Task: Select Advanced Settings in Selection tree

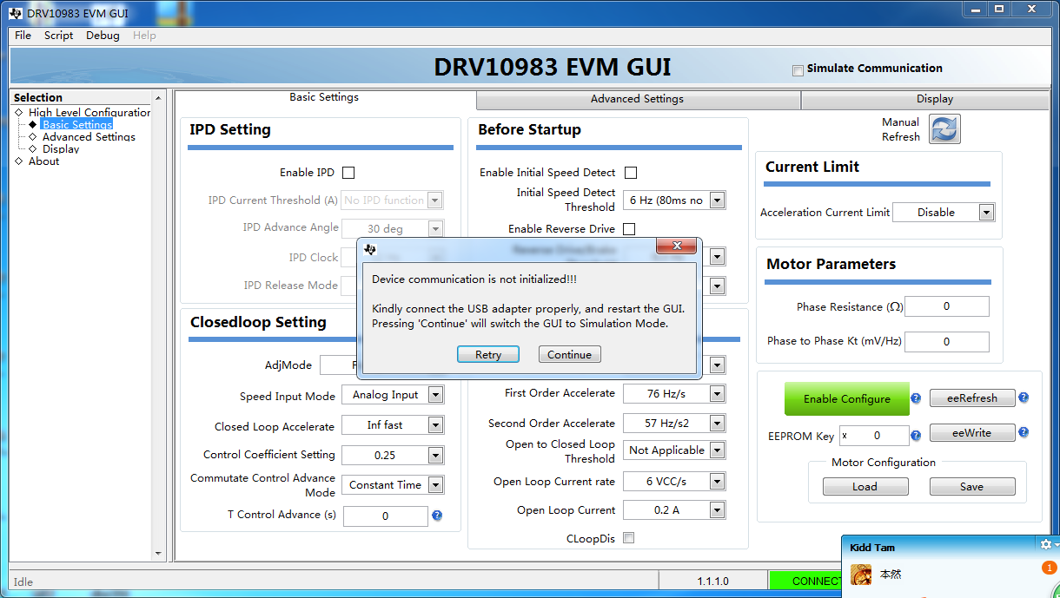Action: click(89, 137)
